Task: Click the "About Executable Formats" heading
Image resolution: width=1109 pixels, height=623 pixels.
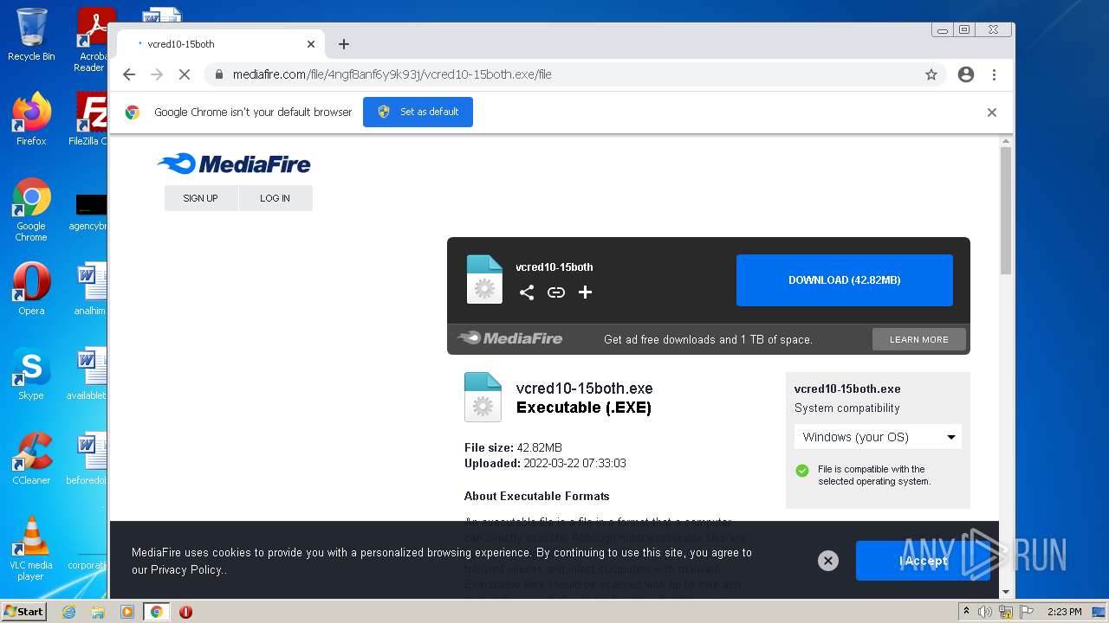Action: click(536, 496)
